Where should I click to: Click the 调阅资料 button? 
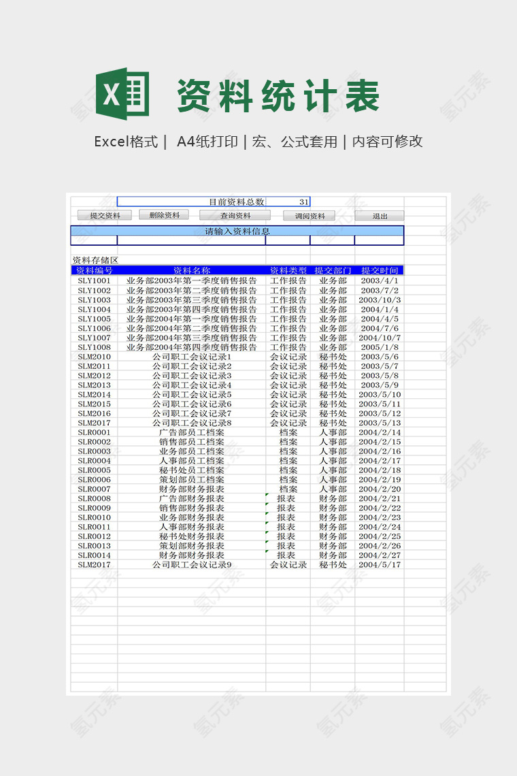[x=310, y=216]
